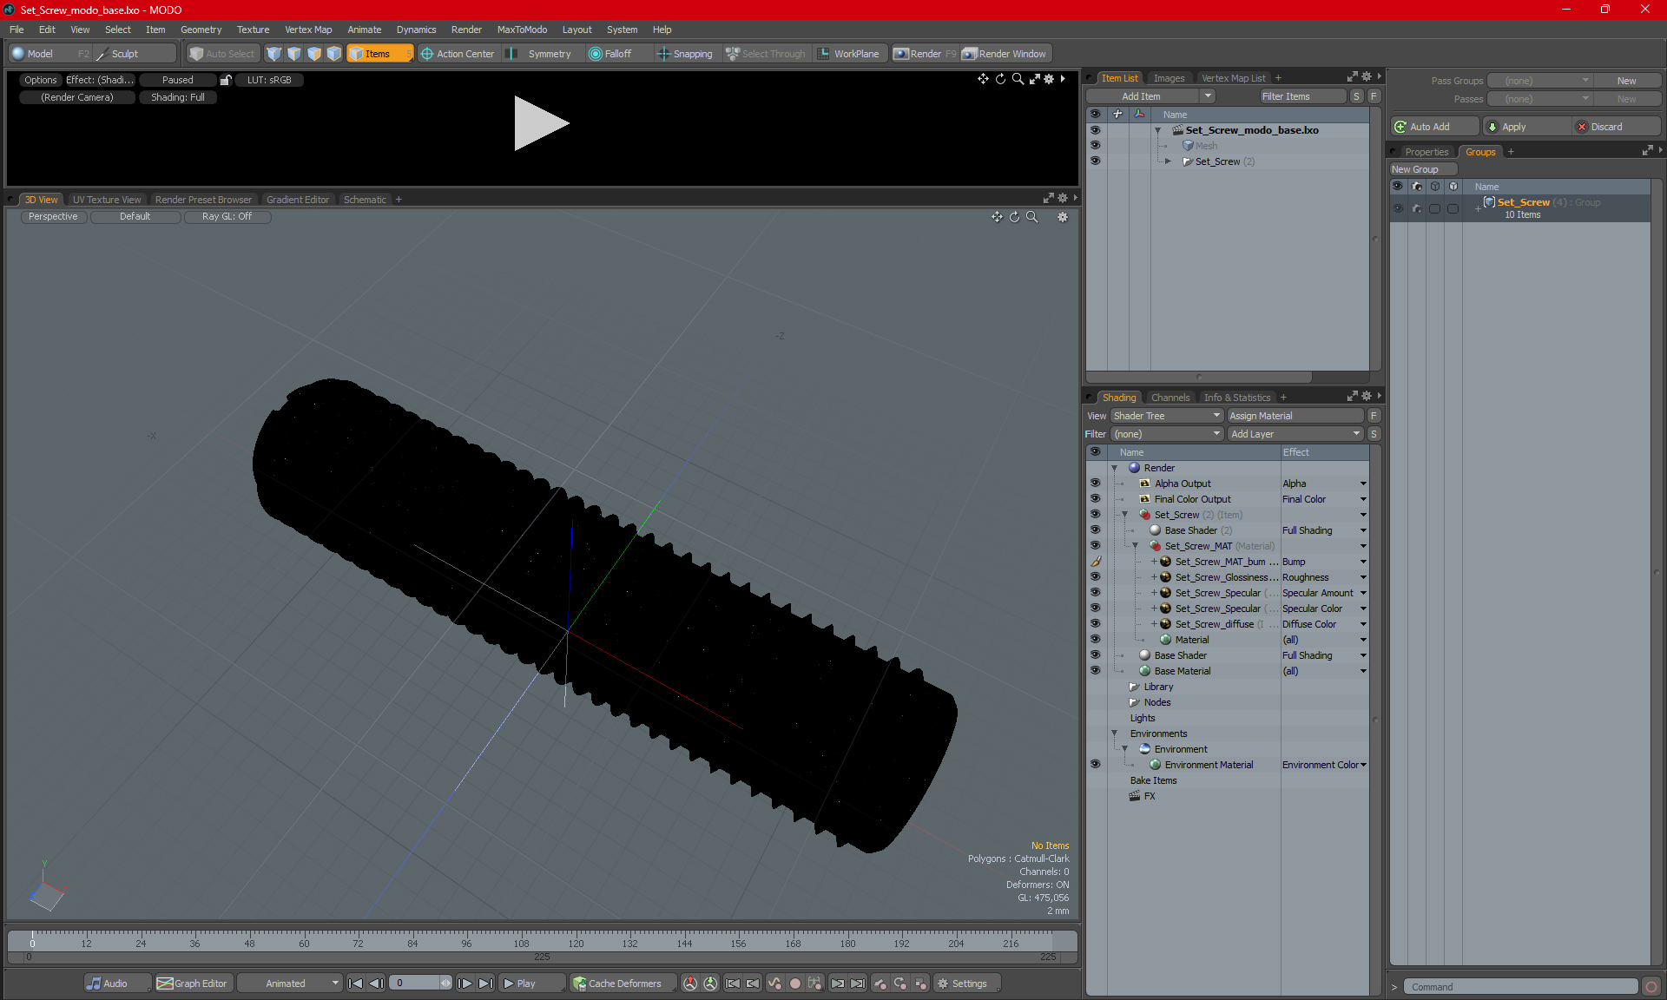1667x1000 pixels.
Task: Toggle Ray GL: Off button
Action: click(227, 217)
